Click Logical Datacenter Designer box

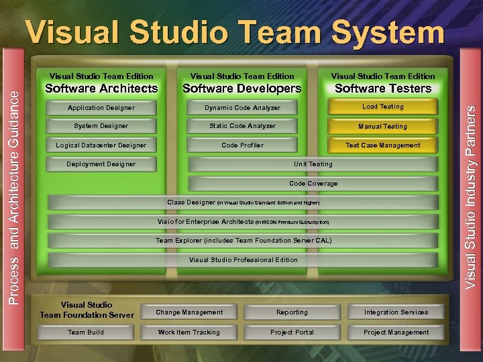coord(101,145)
